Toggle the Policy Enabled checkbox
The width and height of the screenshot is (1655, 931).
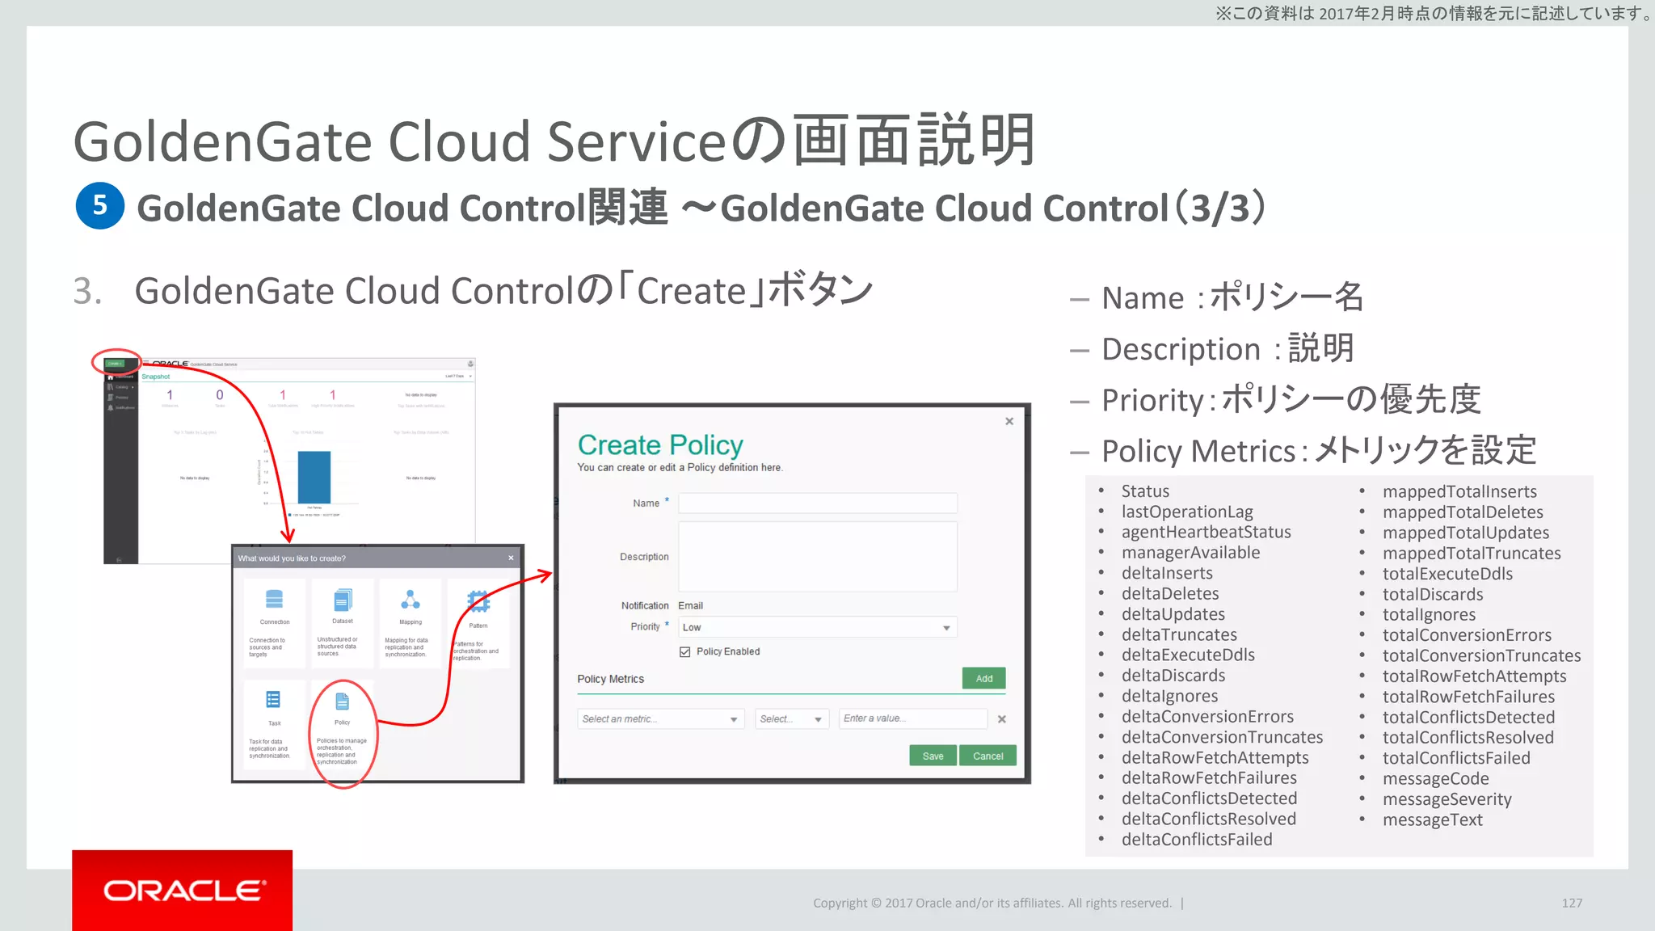point(685,652)
